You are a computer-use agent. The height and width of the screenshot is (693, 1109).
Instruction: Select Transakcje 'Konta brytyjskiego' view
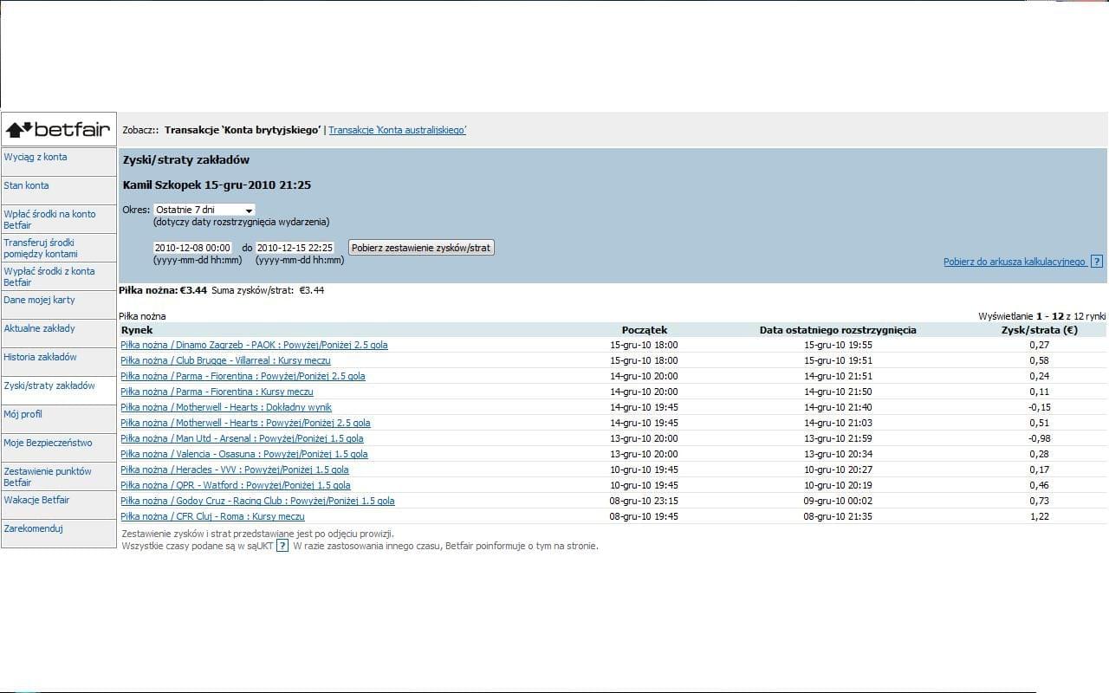[x=243, y=130]
